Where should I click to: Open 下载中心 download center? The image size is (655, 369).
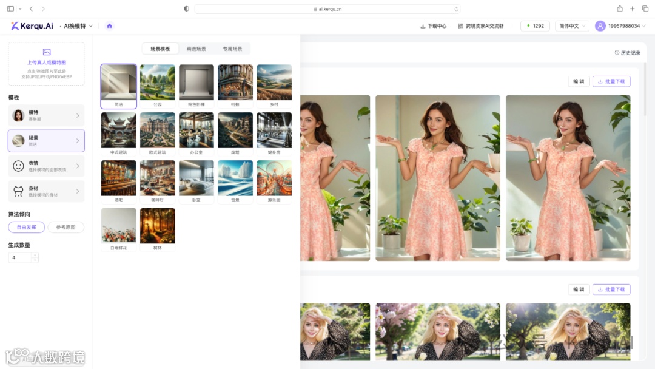click(x=433, y=26)
